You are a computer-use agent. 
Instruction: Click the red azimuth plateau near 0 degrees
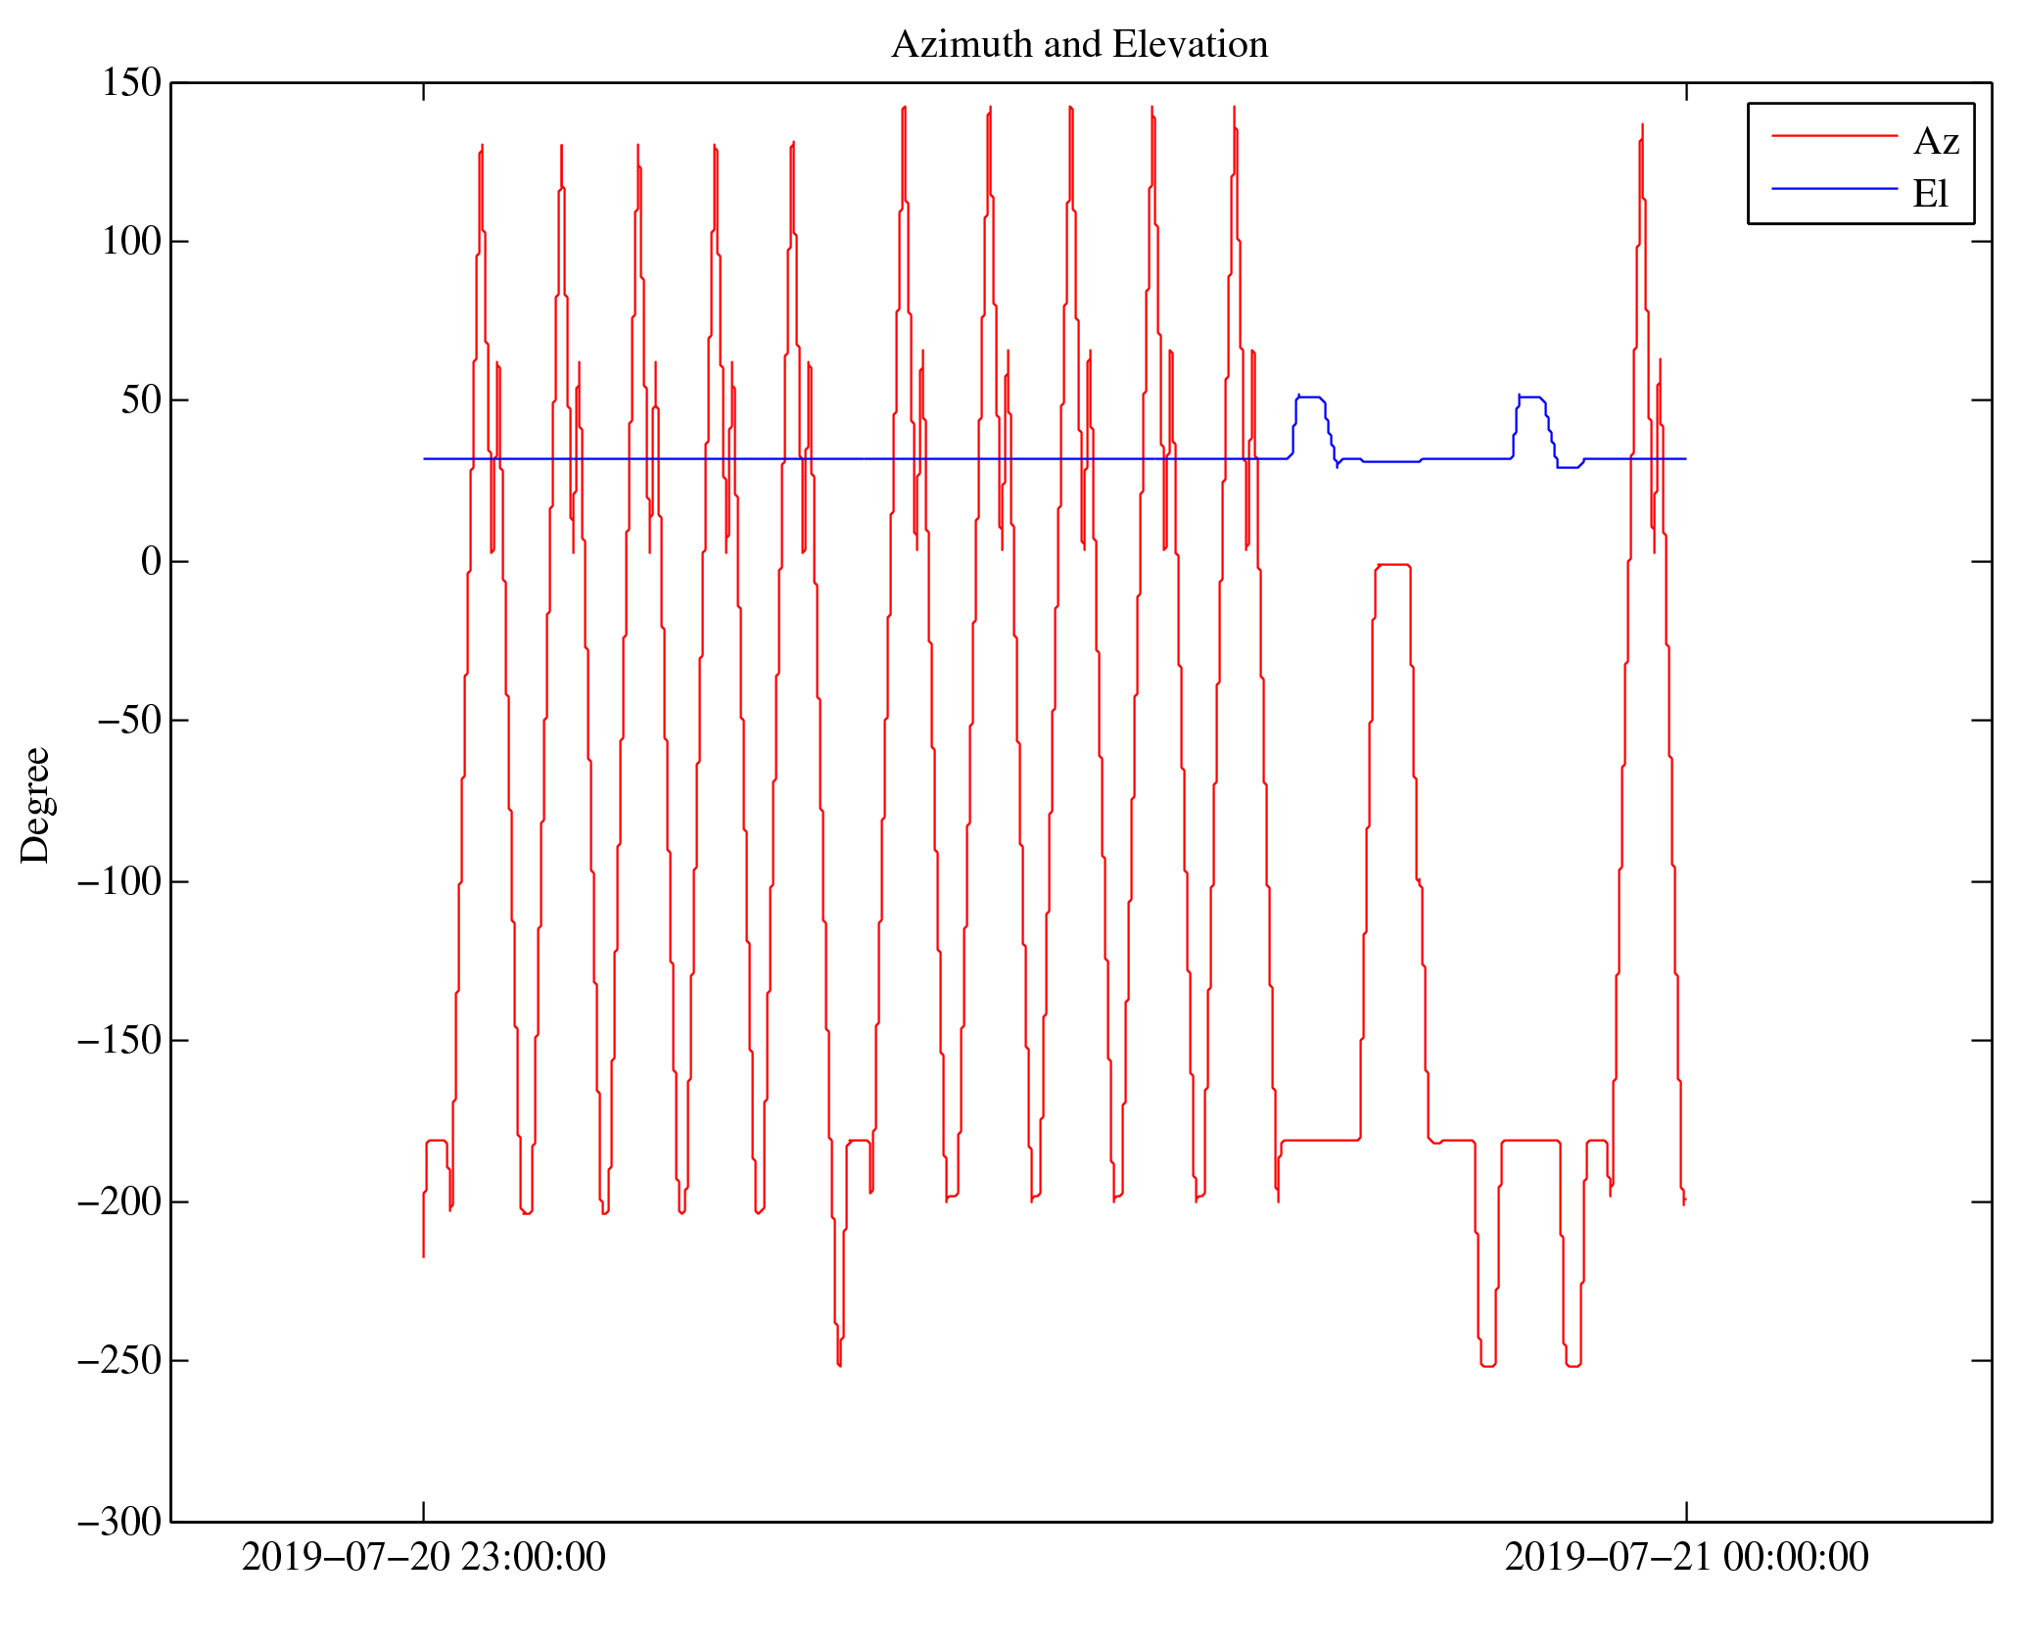(x=1392, y=565)
